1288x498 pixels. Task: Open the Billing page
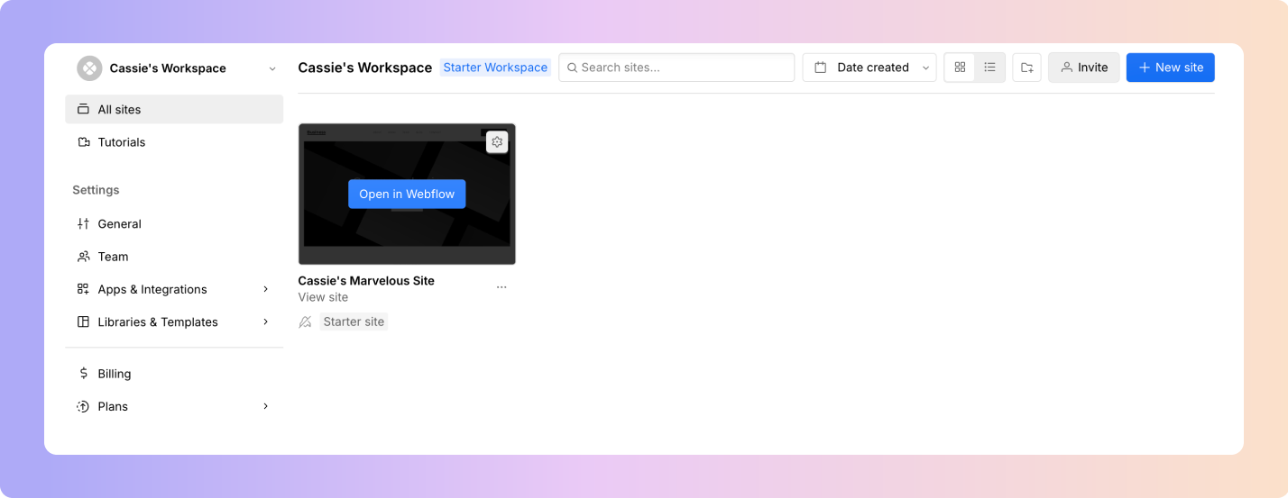point(174,374)
